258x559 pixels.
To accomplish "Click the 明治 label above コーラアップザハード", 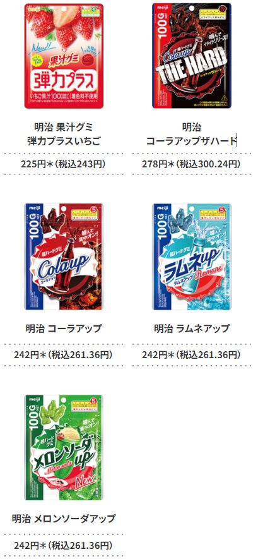I will coord(192,127).
